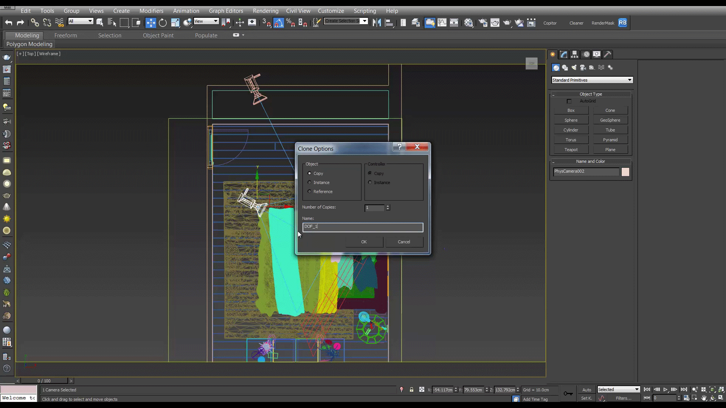726x408 pixels.
Task: Open the Utilities hammer panel icon
Action: click(x=608, y=54)
